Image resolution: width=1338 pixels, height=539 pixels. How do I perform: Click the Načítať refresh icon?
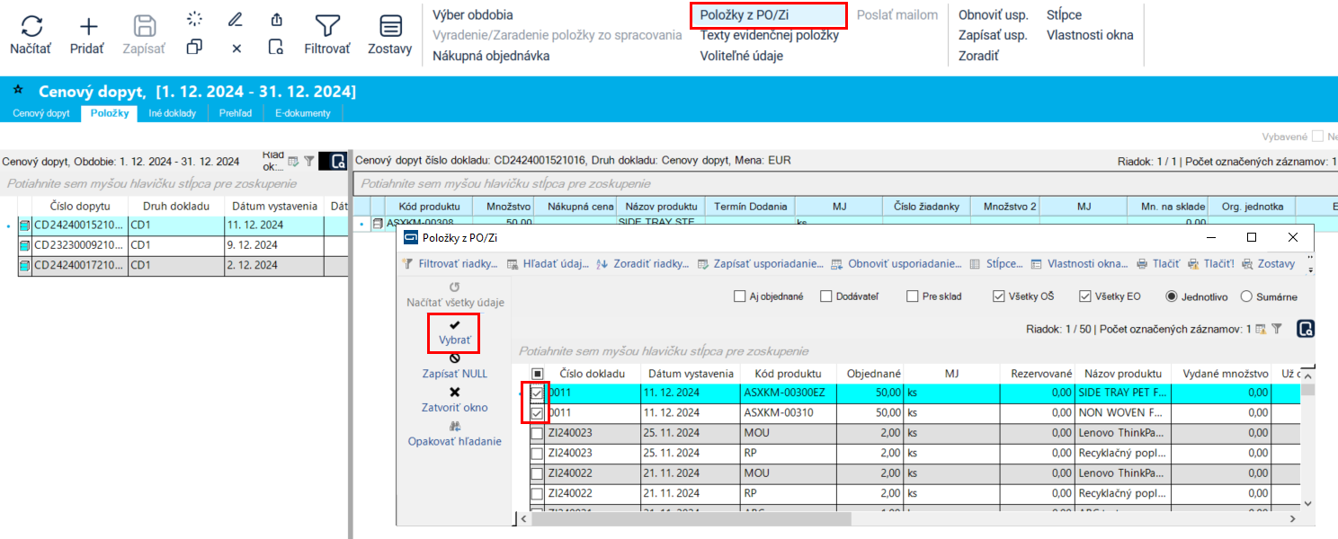(x=31, y=27)
